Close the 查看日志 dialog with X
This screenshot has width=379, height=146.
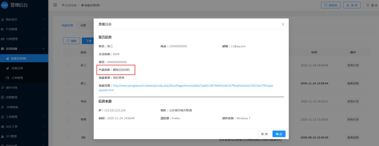click(283, 24)
